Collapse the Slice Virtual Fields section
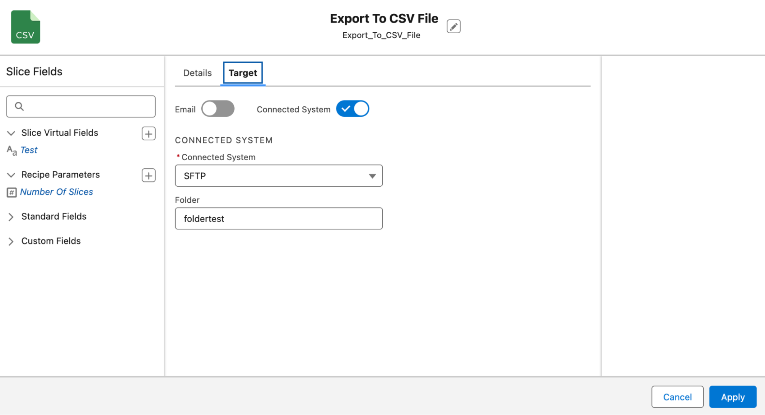 [11, 133]
